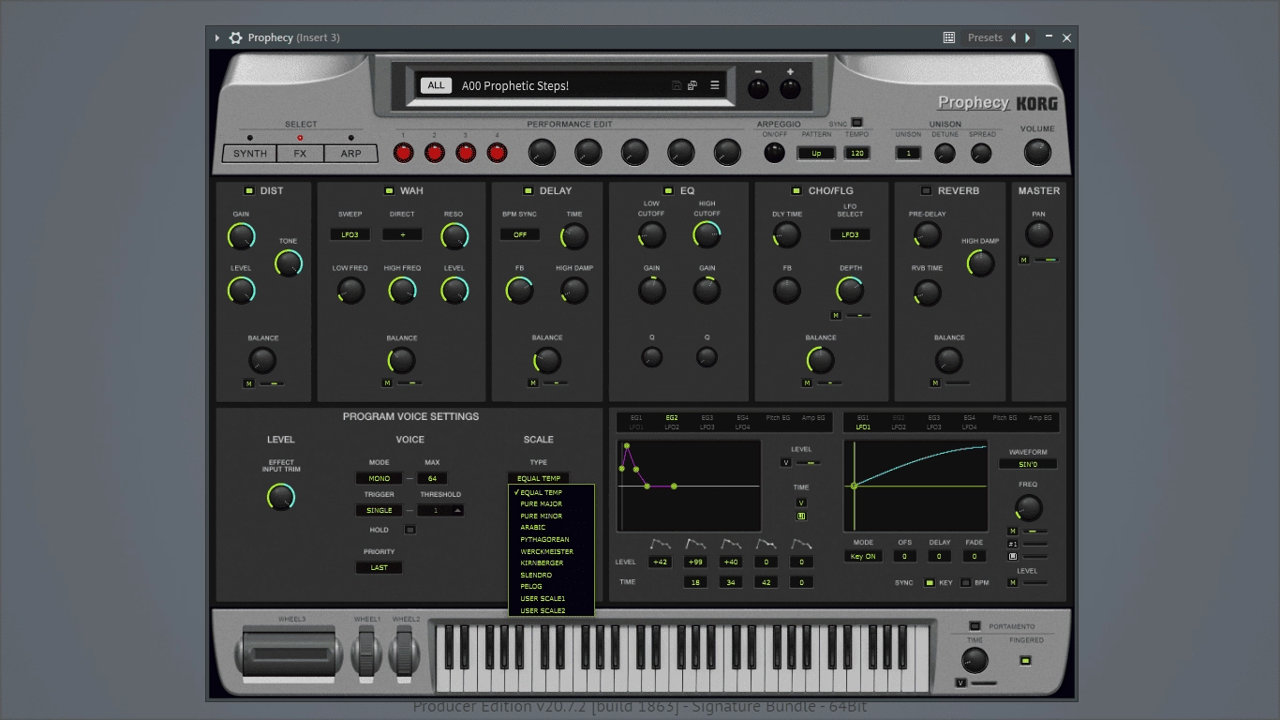This screenshot has width=1280, height=720.
Task: Click the LFO Freq knob
Action: point(1028,508)
